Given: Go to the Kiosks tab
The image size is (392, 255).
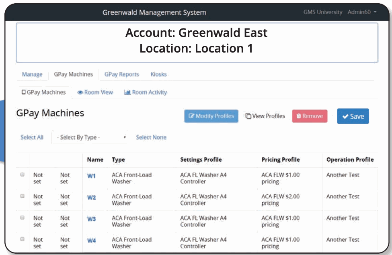Looking at the screenshot, I should coord(158,74).
